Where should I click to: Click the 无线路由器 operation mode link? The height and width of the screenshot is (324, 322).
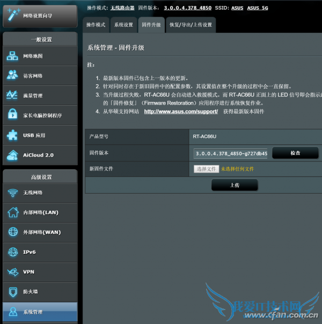pyautogui.click(x=122, y=8)
